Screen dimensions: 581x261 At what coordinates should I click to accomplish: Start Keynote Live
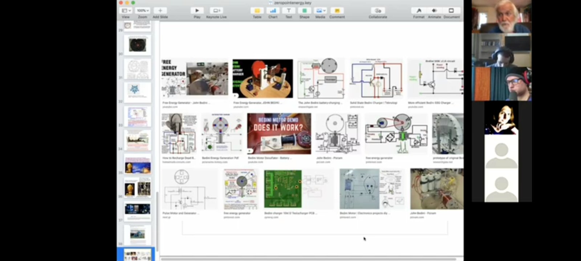216,11
